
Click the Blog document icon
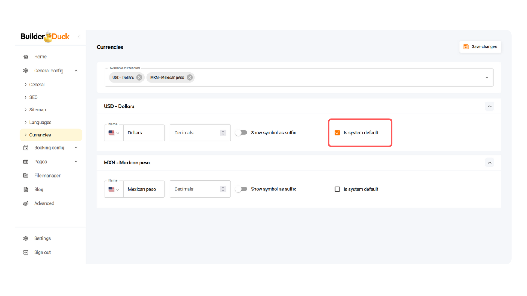(26, 190)
